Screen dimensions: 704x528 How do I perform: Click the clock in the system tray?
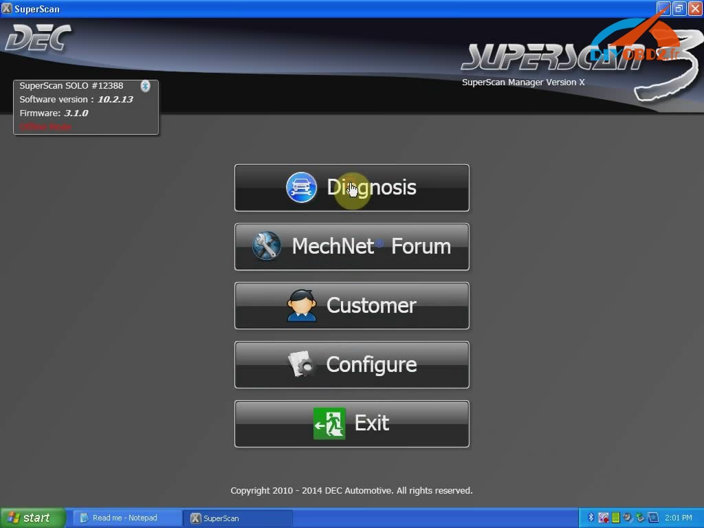click(x=679, y=517)
